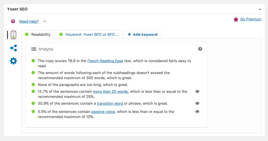Click text 'recommended maximum of 25%'

(66, 97)
